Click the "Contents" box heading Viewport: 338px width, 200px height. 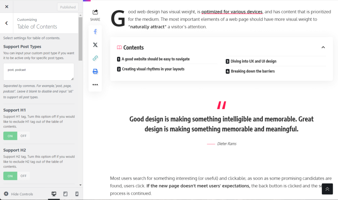tap(133, 48)
